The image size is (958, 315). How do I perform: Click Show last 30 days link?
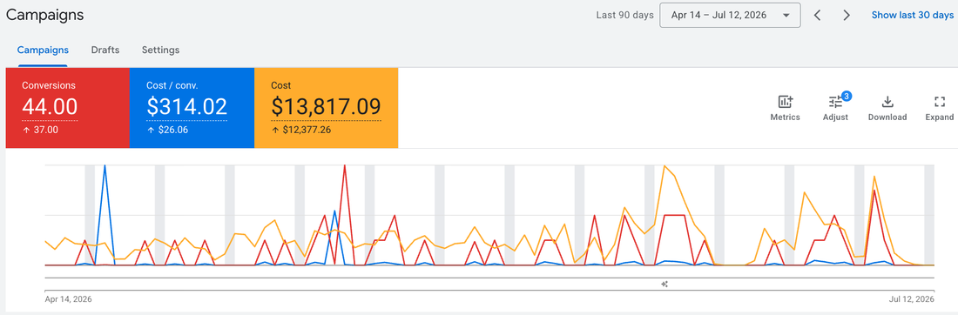(912, 16)
